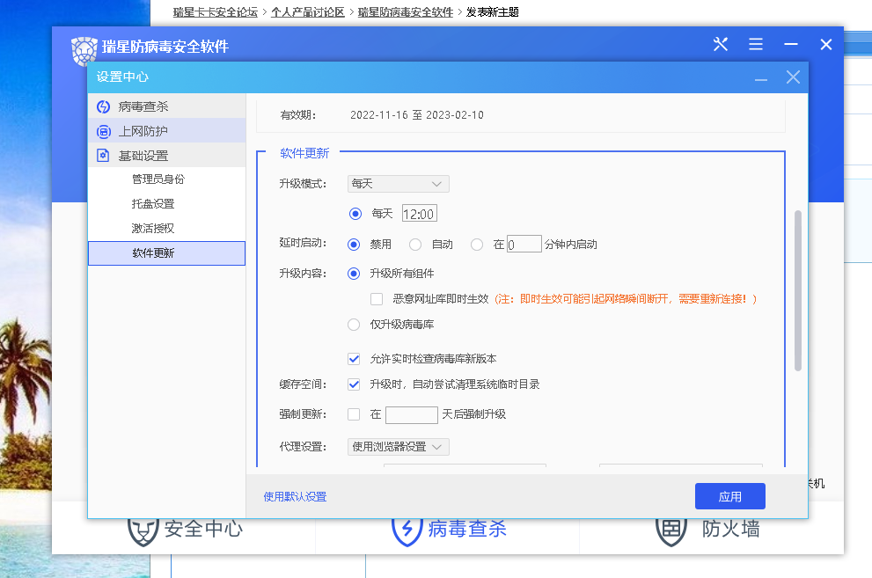Click the 2022-11-16 至 2023-02-10 validity text
This screenshot has height=578, width=872.
click(x=417, y=115)
